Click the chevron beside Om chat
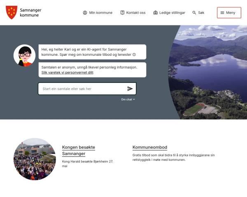This screenshot has height=197, width=247. [x=134, y=99]
